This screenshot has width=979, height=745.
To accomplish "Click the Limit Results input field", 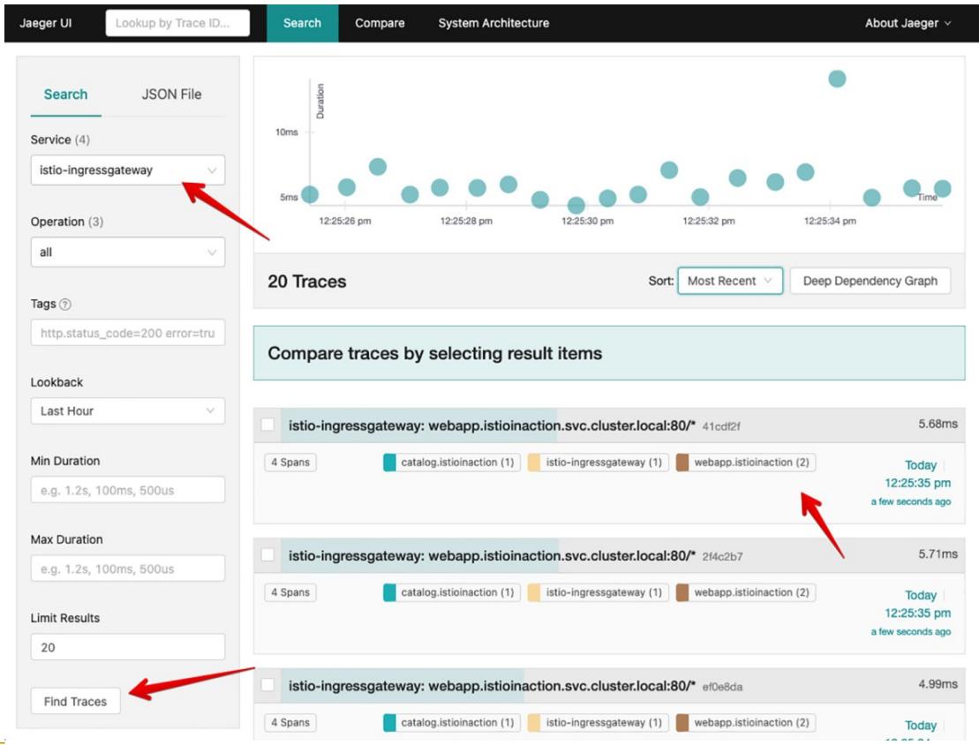I will pos(127,647).
